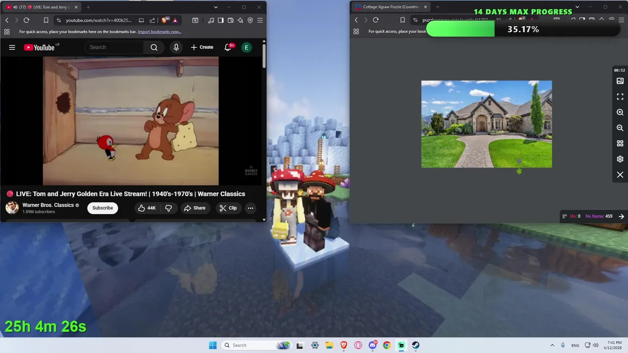The width and height of the screenshot is (628, 353).
Task: View site settings icon in YouTube address bar
Action: coord(59,20)
